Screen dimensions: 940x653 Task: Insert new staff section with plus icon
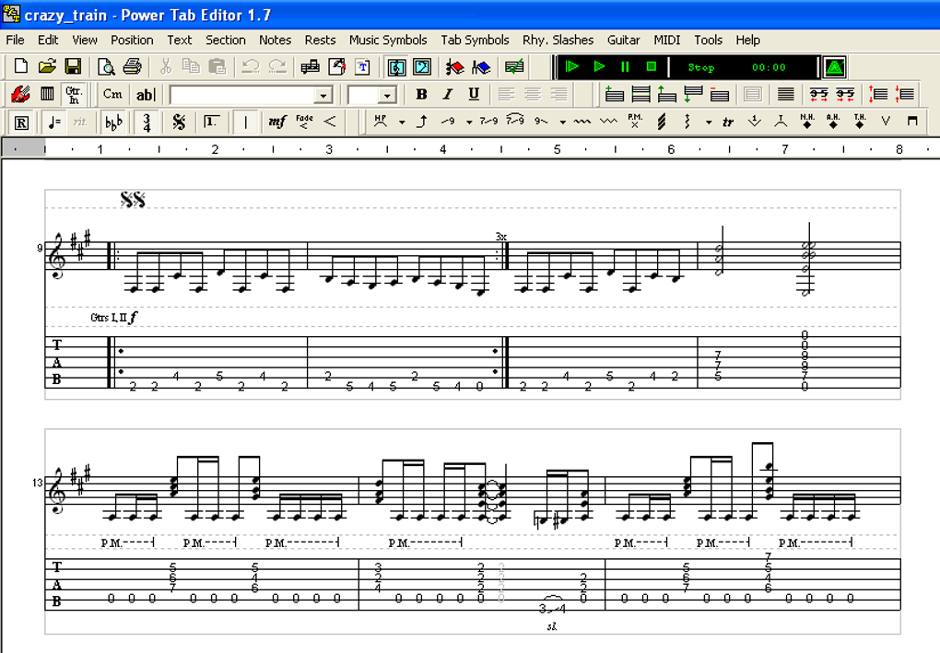(614, 94)
